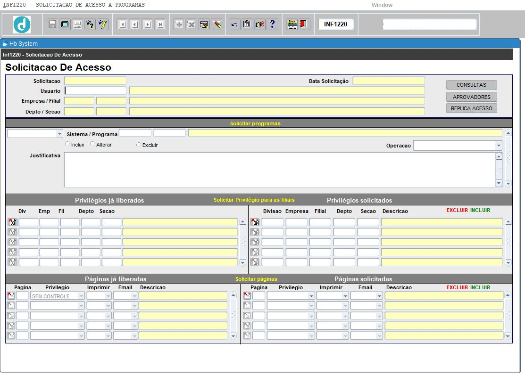
Task: Click EXCLUIR in Privilégios solicitados
Action: tap(457, 210)
